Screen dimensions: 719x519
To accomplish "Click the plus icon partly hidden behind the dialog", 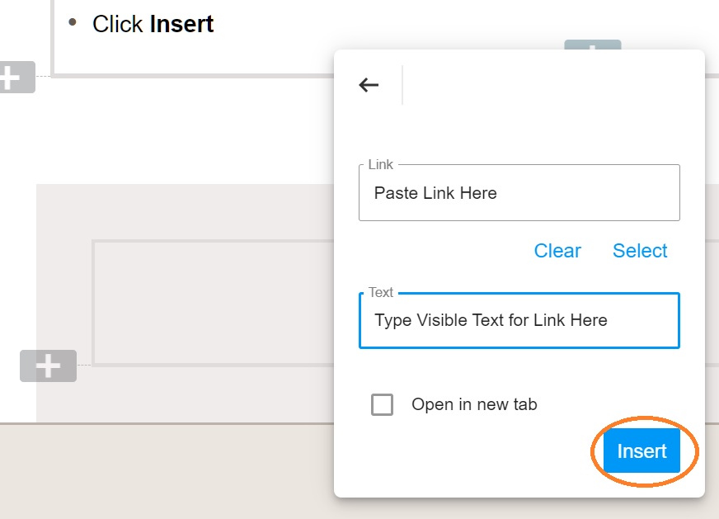I will 593,45.
